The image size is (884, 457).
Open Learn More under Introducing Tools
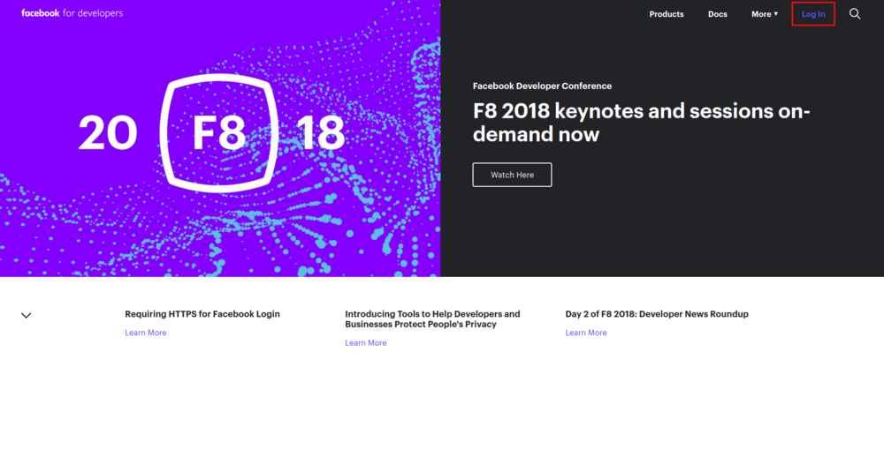pyautogui.click(x=365, y=342)
